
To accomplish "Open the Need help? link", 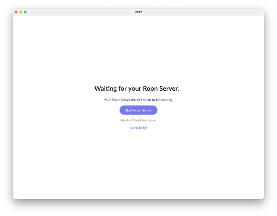I will [138, 128].
